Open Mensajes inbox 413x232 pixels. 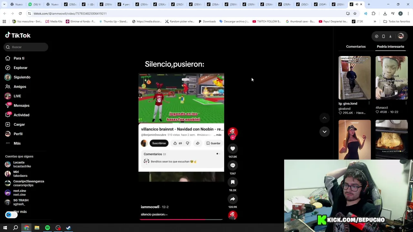[21, 105]
